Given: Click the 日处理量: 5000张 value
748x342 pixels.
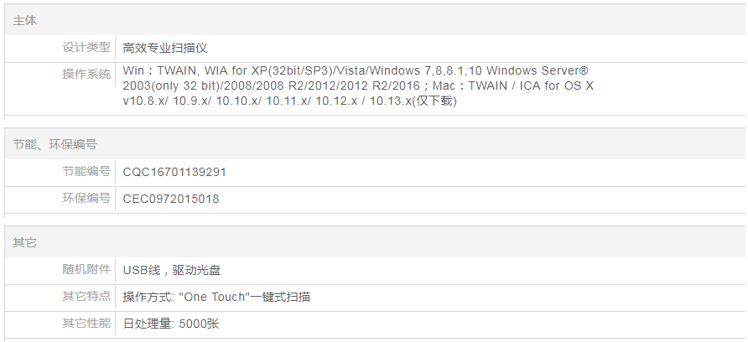Looking at the screenshot, I should pos(171,324).
